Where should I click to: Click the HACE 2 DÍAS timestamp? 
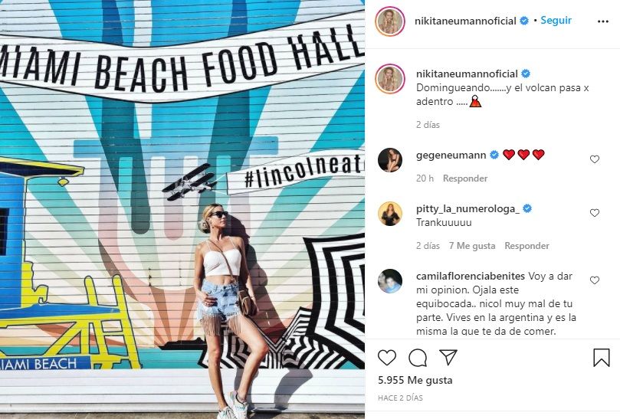(400, 398)
